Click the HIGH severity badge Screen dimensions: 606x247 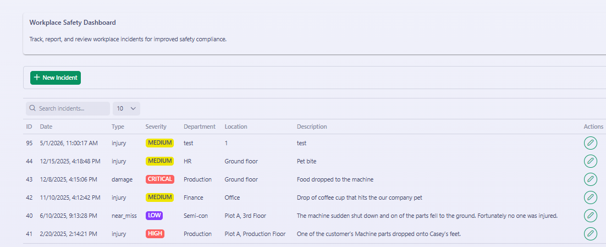click(155, 233)
